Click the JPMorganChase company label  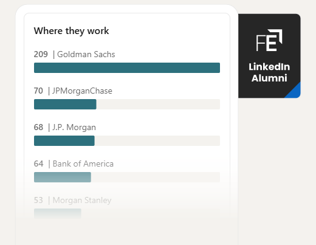click(x=82, y=91)
